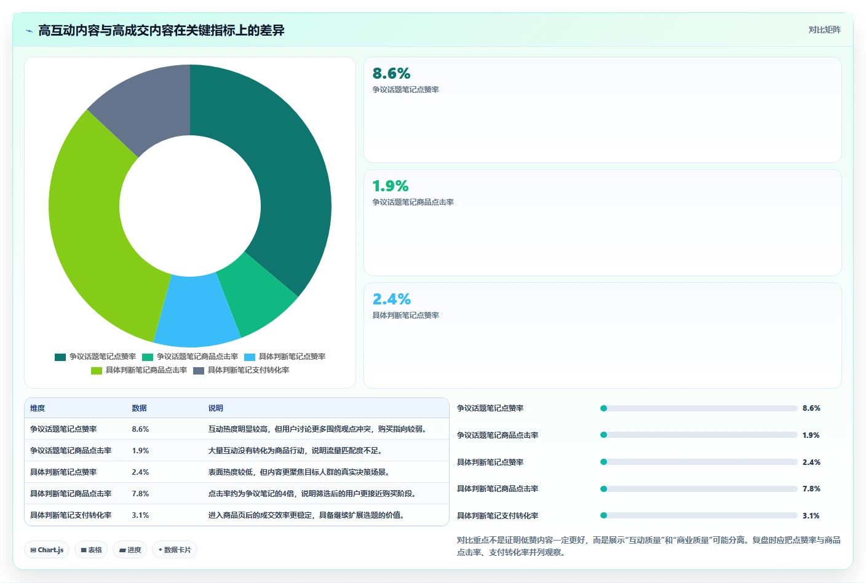The height and width of the screenshot is (583, 866).
Task: Click the 8.6% cell in the table
Action: (x=140, y=429)
